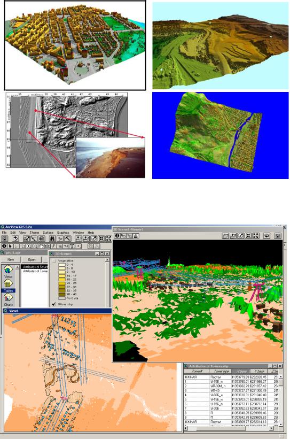Open the Window menu
290x439 pixels.
click(x=79, y=233)
